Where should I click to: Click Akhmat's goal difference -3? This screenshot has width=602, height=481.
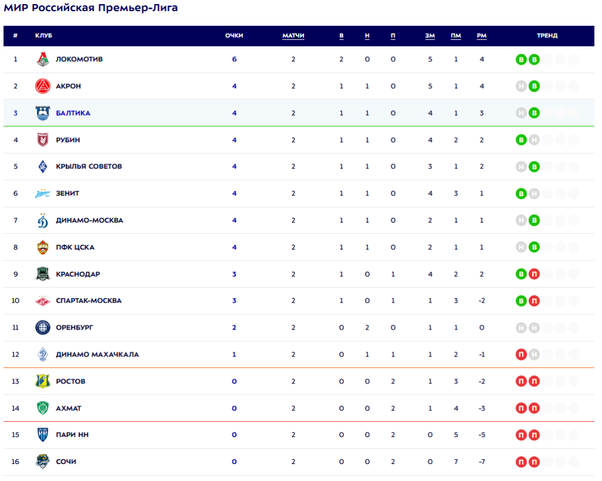[x=481, y=408]
